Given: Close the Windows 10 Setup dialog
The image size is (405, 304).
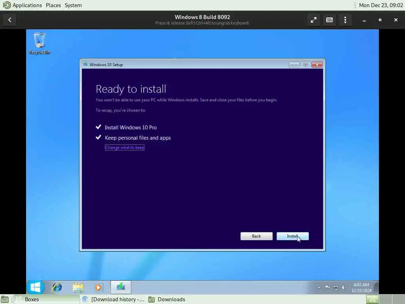Looking at the screenshot, I should click(x=317, y=65).
